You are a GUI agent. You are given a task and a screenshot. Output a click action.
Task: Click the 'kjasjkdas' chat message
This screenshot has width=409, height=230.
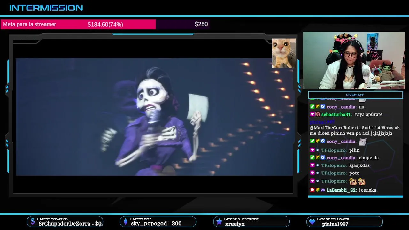pos(359,165)
